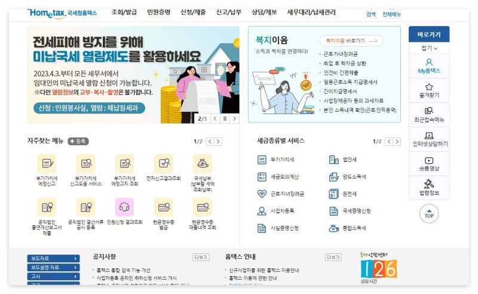Open the 민원신청 결과조회 headset icon
The height and width of the screenshot is (294, 478).
(124, 207)
